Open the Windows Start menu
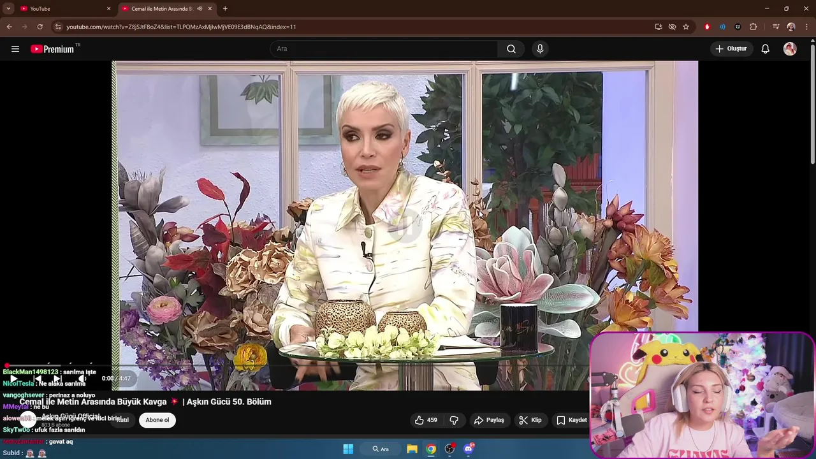Viewport: 816px width, 459px height. [x=348, y=449]
